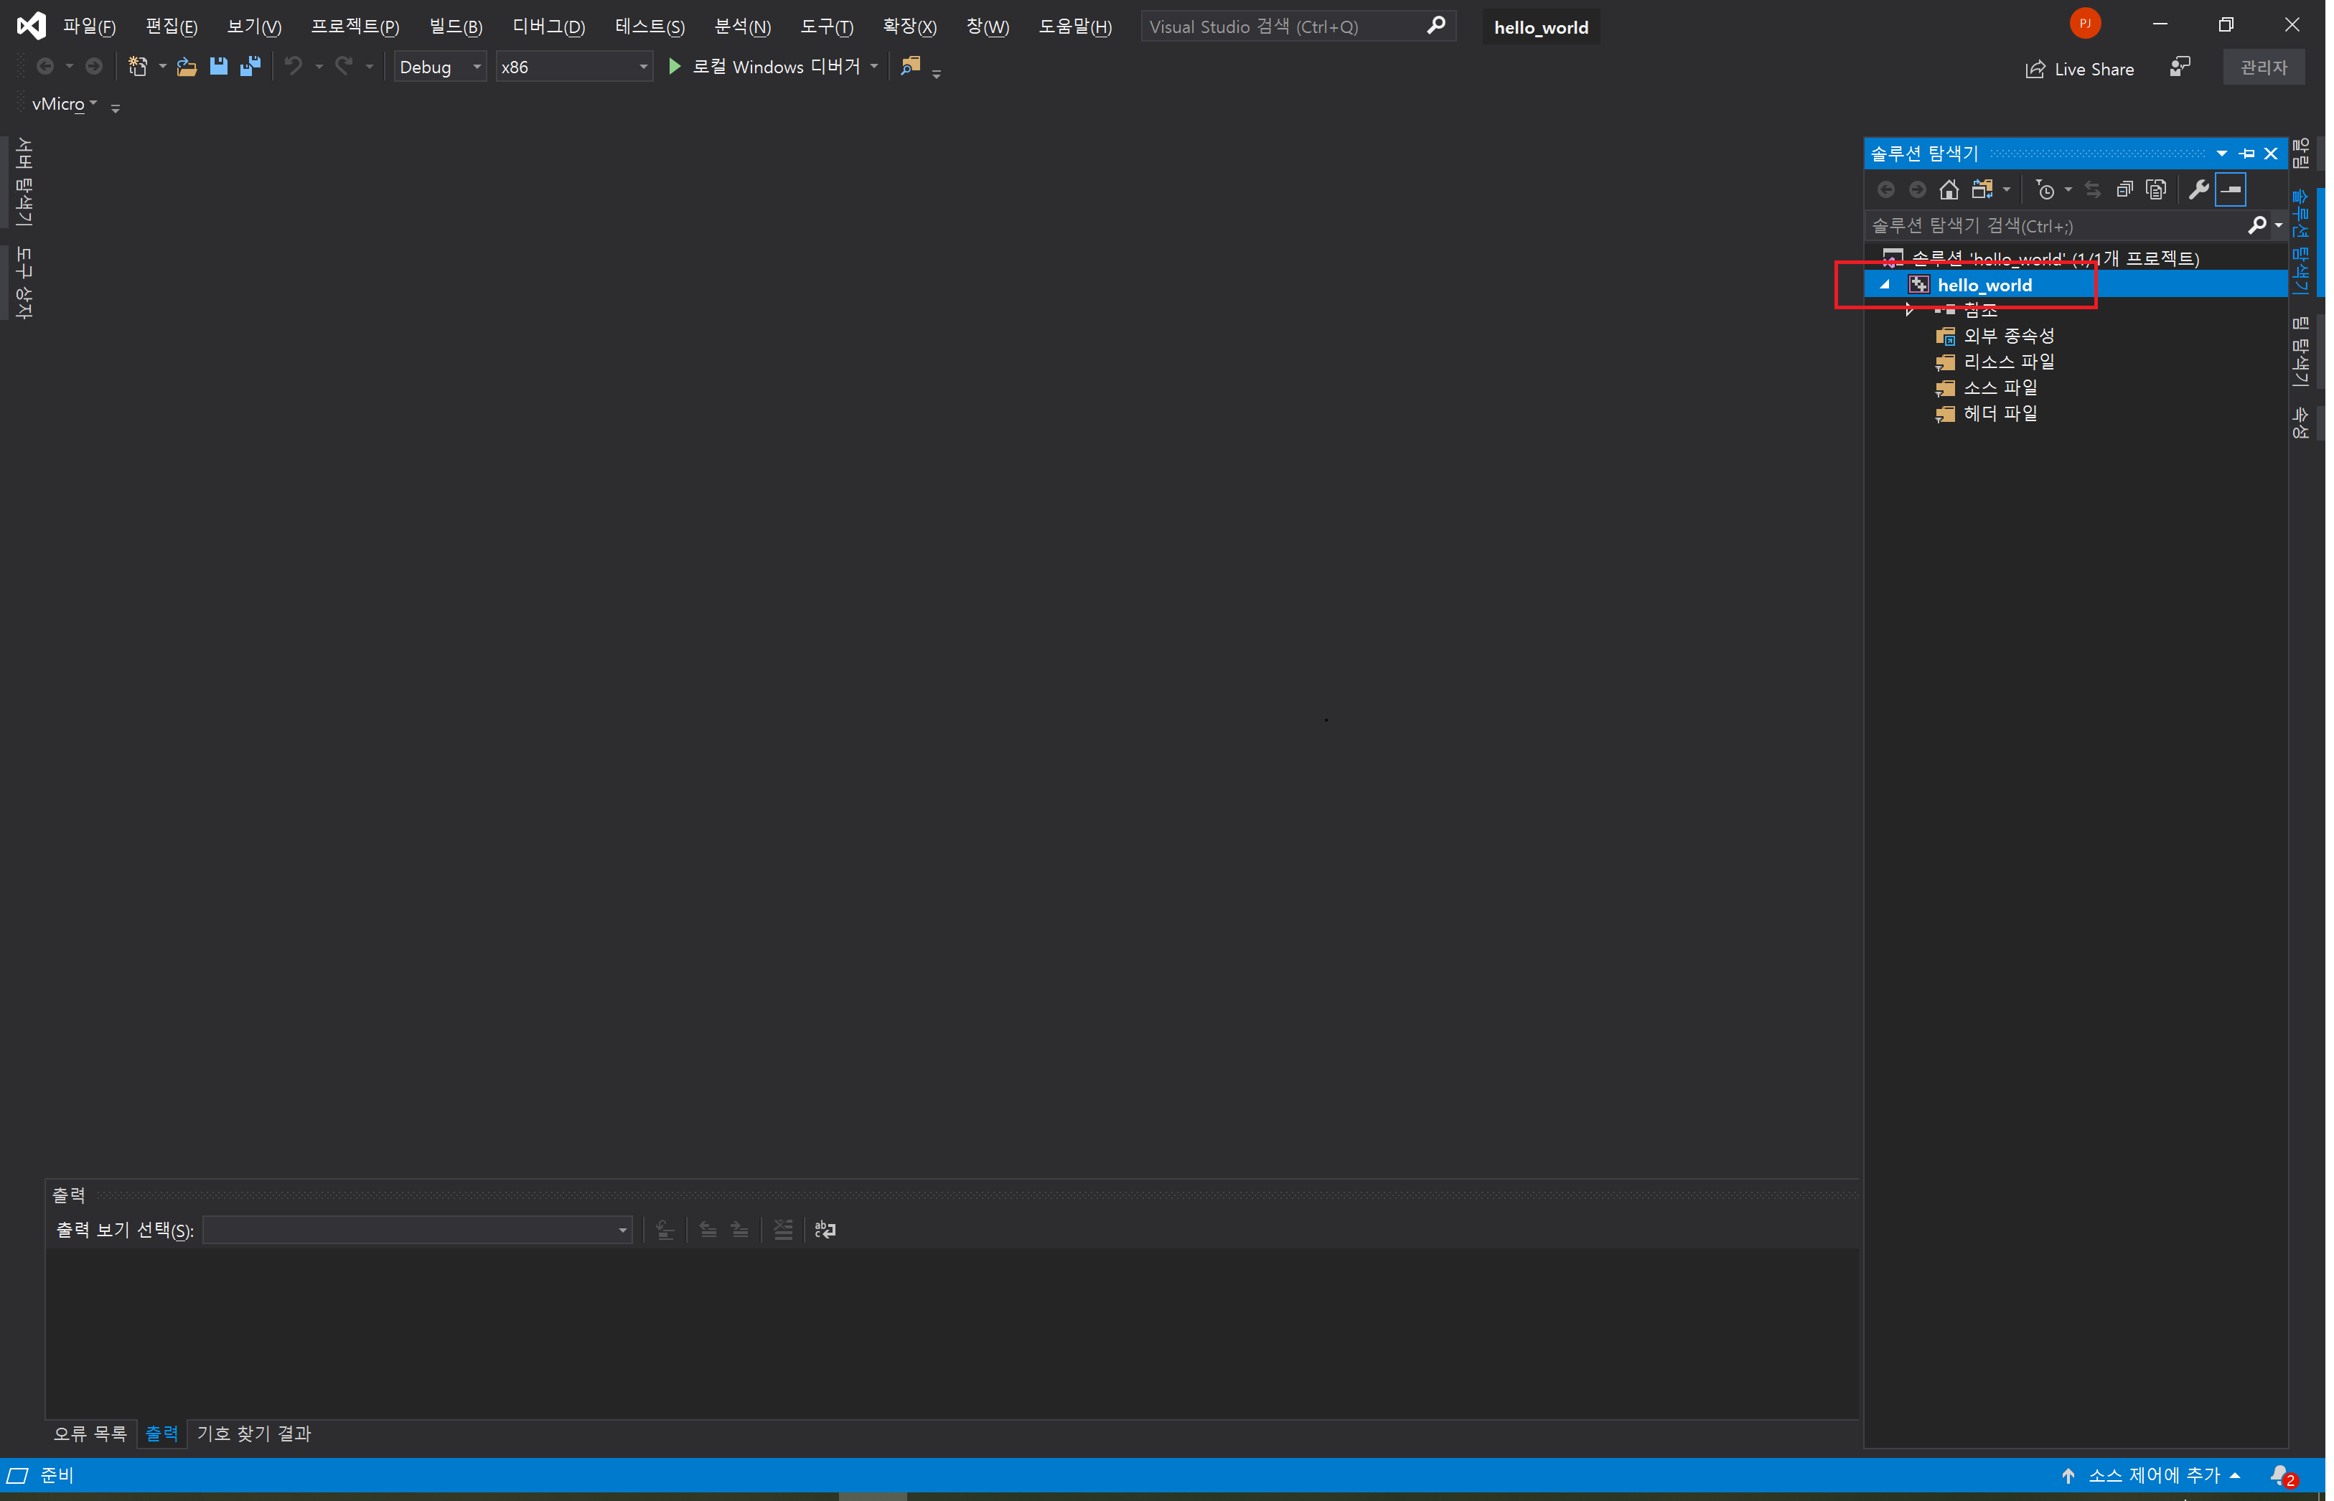Click the Live Share button
This screenshot has height=1501, width=2334.
[2079, 69]
